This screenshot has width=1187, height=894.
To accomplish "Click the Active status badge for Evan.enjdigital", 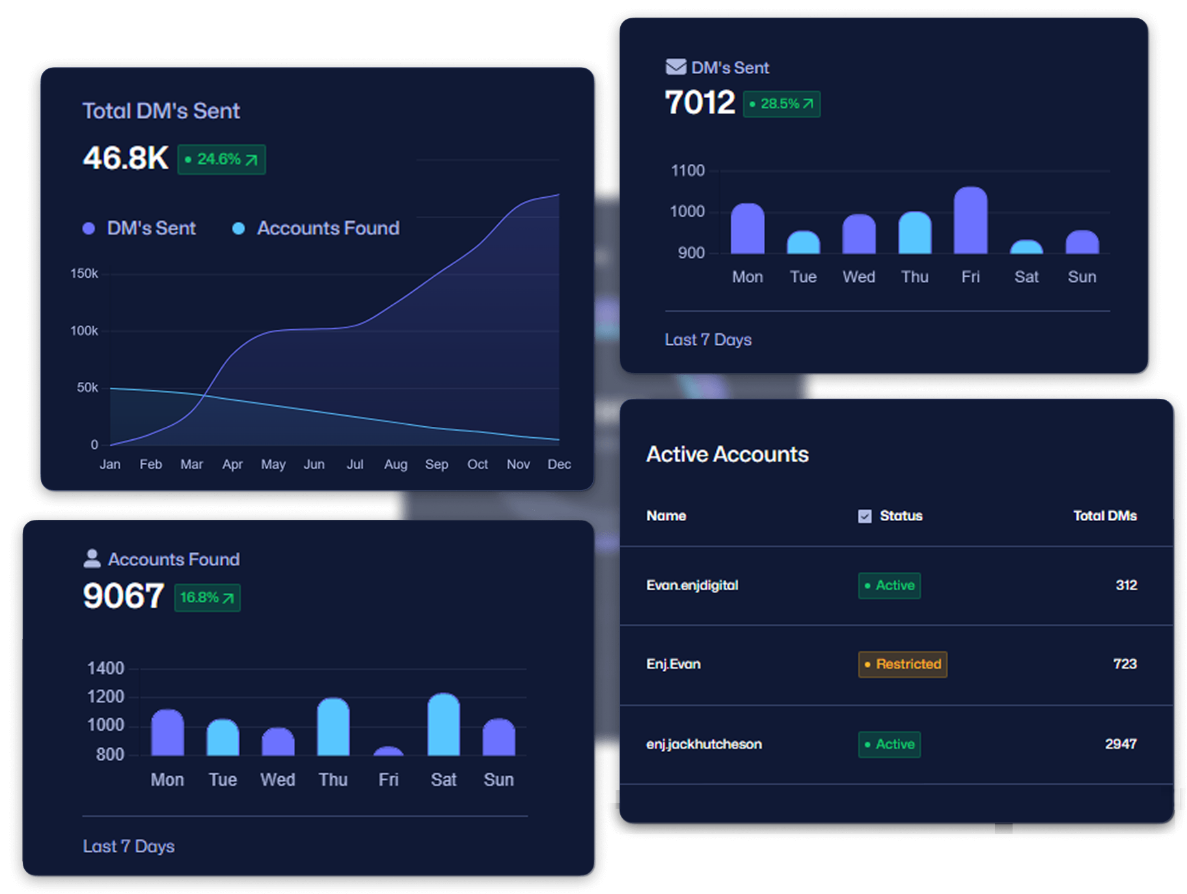I will coord(889,586).
